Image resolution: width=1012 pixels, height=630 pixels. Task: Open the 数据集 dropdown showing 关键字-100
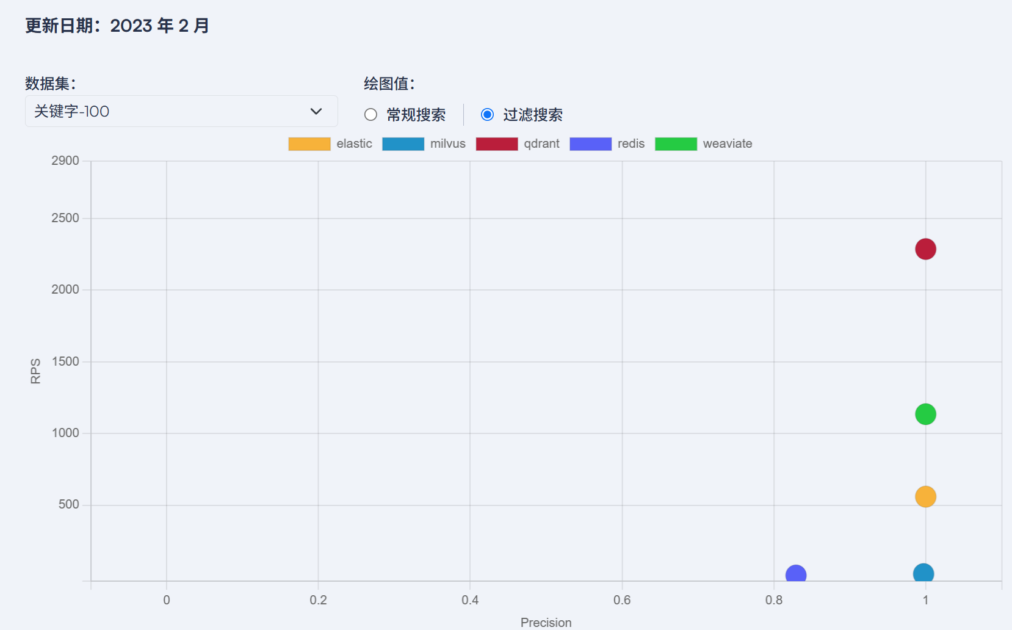pyautogui.click(x=181, y=111)
